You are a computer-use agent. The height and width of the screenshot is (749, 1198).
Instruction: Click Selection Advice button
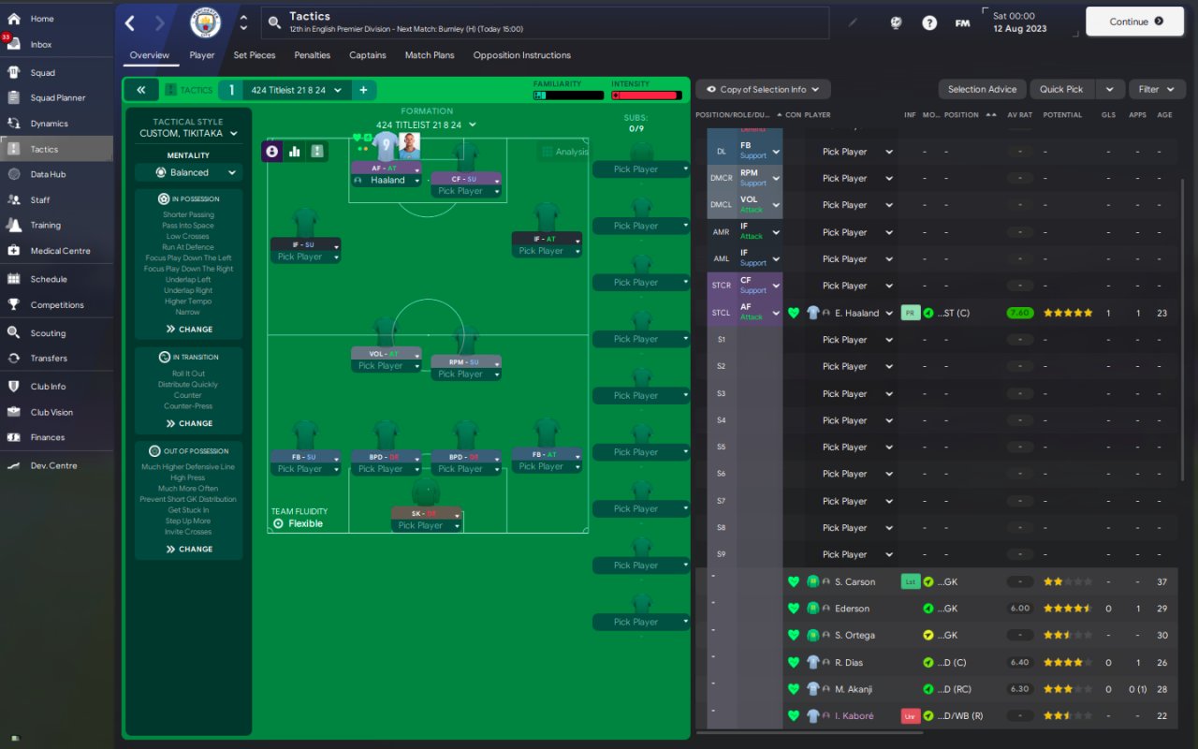point(982,89)
